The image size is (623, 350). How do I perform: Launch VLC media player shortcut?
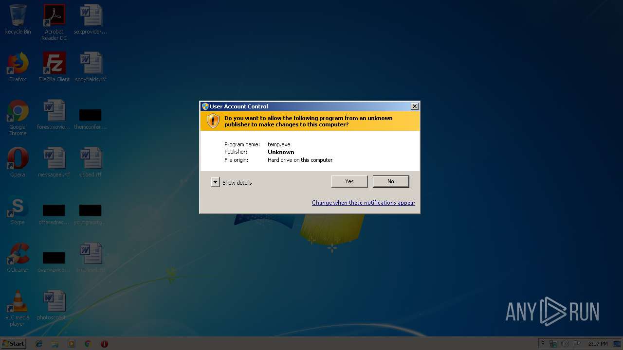pos(18,308)
